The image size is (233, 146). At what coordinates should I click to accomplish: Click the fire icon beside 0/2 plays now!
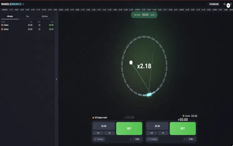click(x=93, y=118)
